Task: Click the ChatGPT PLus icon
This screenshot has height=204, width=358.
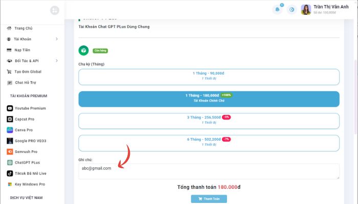Action: pos(10,163)
